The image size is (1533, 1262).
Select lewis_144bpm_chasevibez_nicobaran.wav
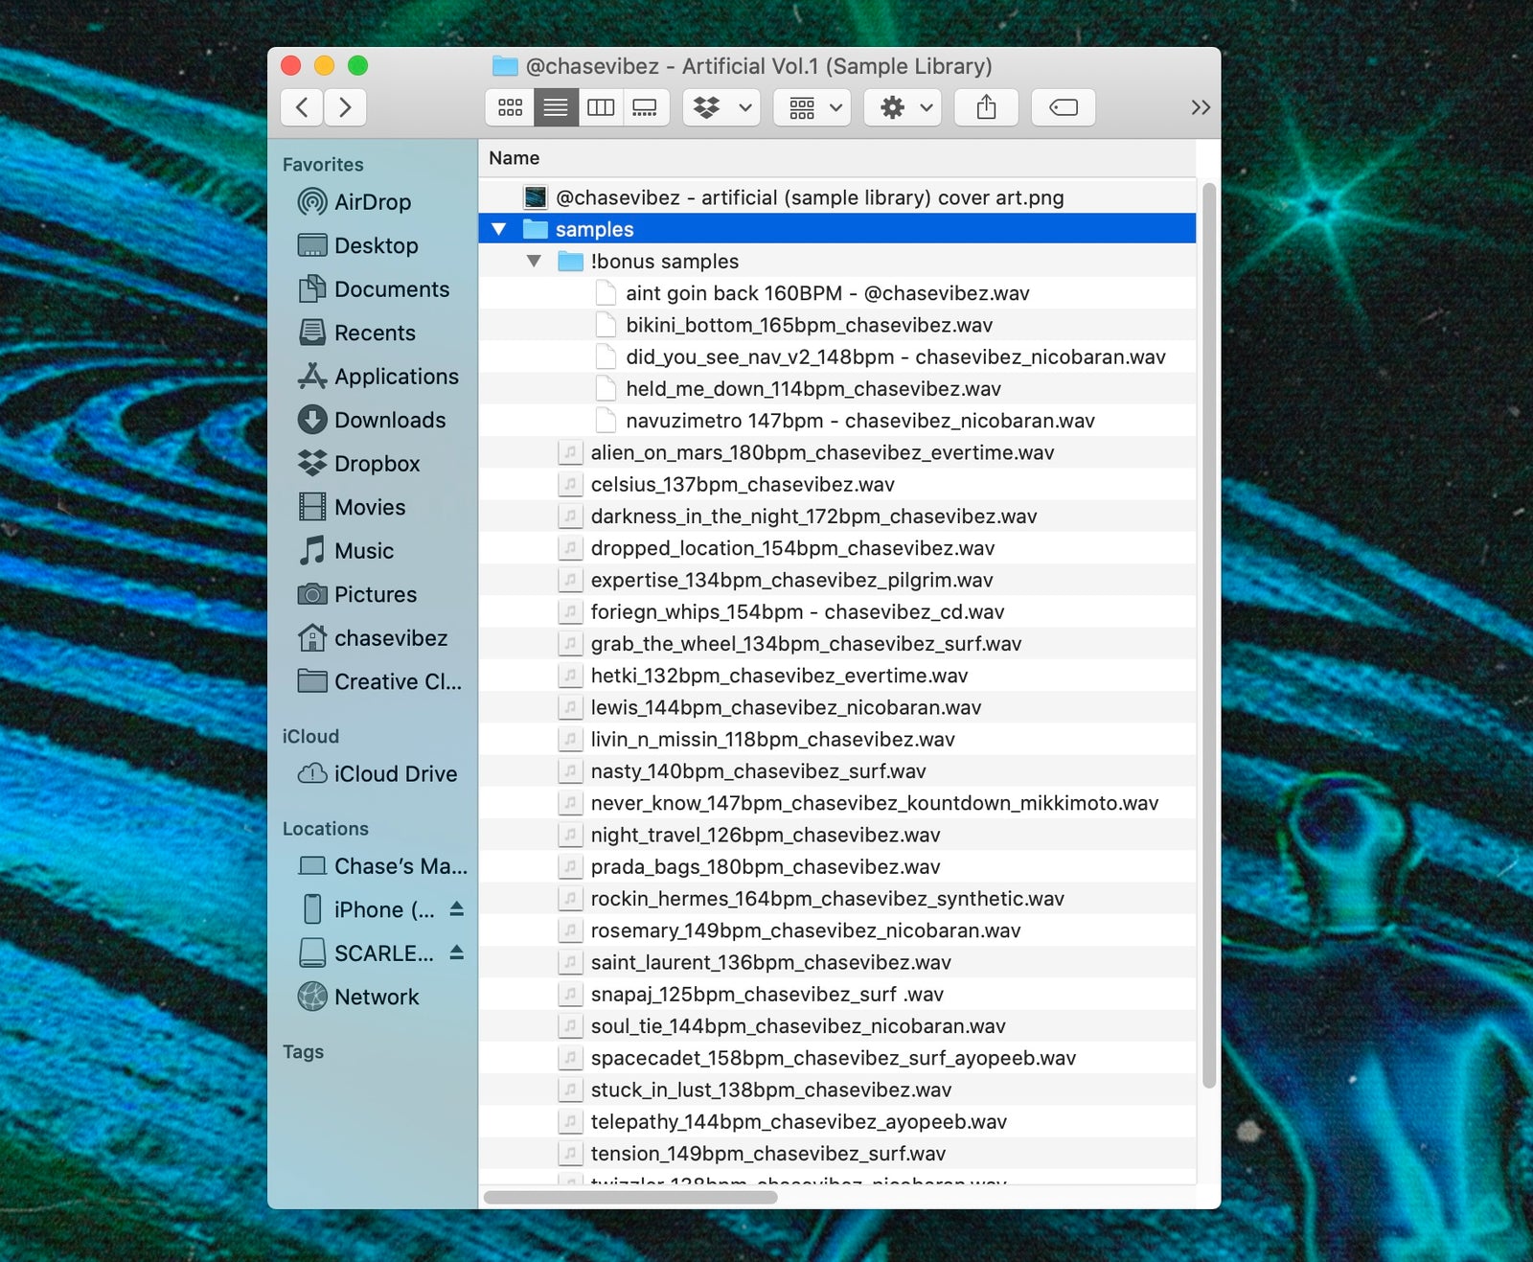(836, 707)
